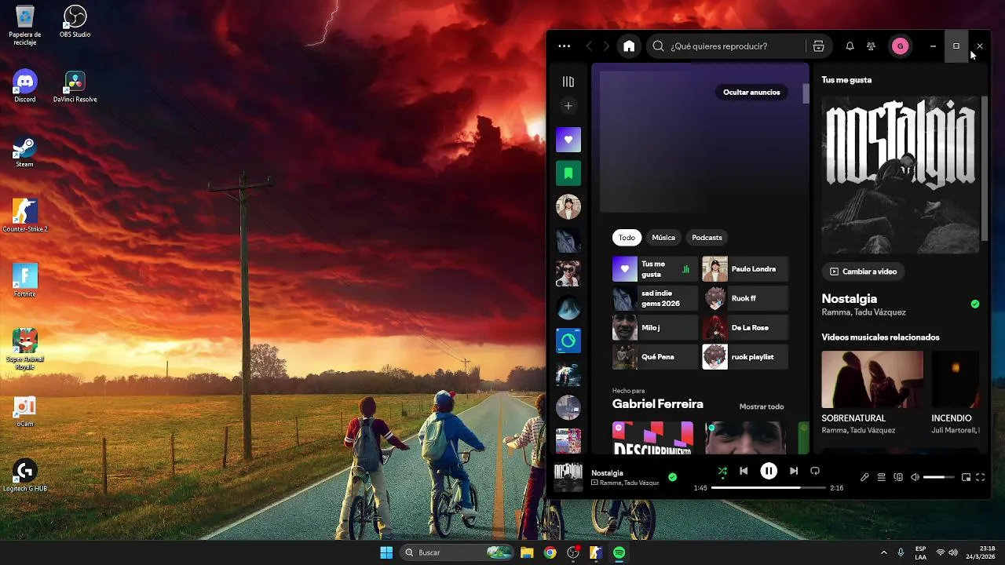
Task: Open File Explorer from taskbar
Action: click(x=527, y=552)
